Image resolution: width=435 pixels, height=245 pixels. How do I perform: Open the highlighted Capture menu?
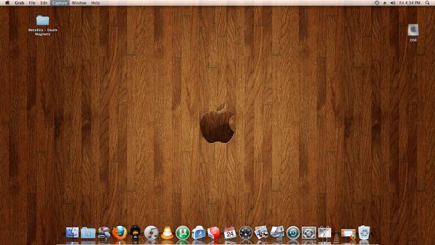(x=60, y=3)
